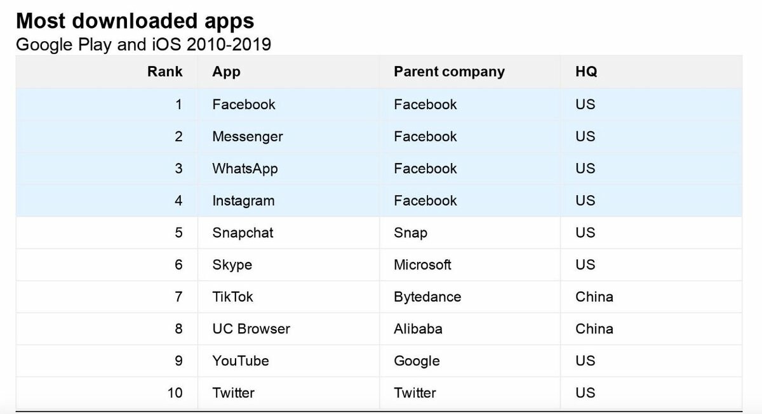Select the App column header
Viewport: 762px width, 414px height.
[226, 72]
